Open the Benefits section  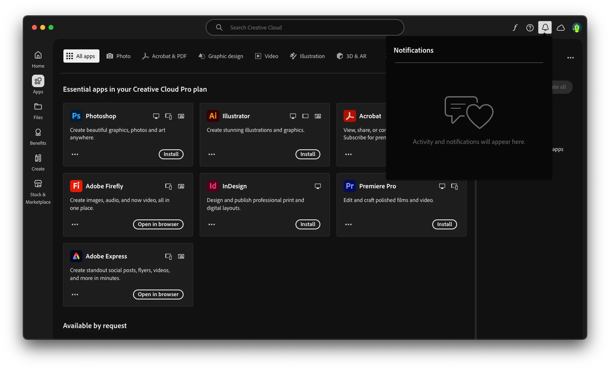tap(38, 137)
